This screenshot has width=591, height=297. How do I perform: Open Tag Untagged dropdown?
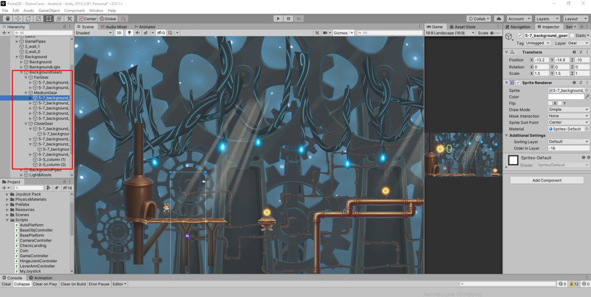538,43
